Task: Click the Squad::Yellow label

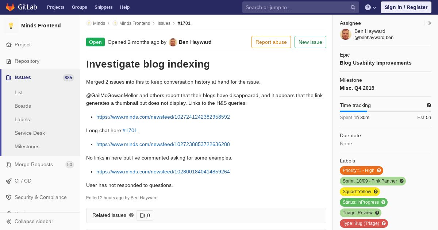Action: point(360,192)
